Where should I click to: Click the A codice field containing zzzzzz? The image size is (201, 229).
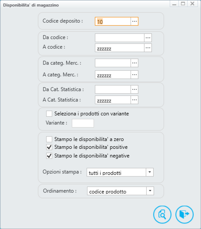[120, 48]
